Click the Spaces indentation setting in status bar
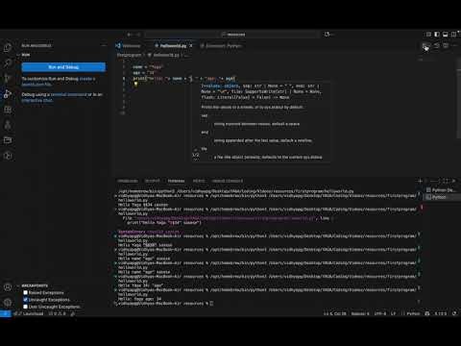461x346 pixels. point(360,313)
